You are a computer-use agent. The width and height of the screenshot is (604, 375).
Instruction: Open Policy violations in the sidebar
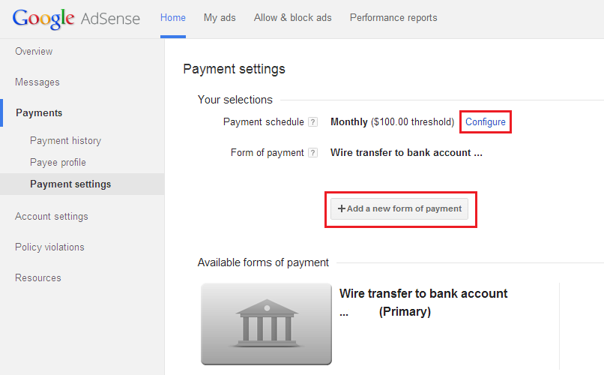pos(49,247)
